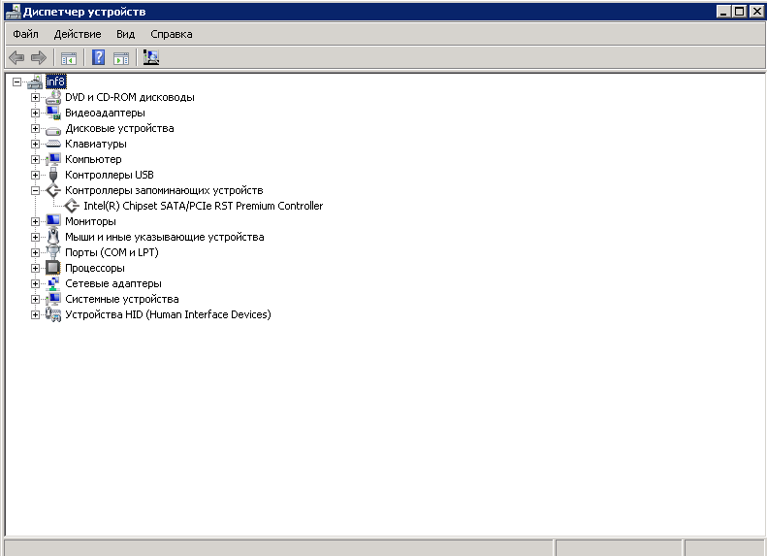Collapse Контроллеры запоминающих устройств node

coord(35,191)
